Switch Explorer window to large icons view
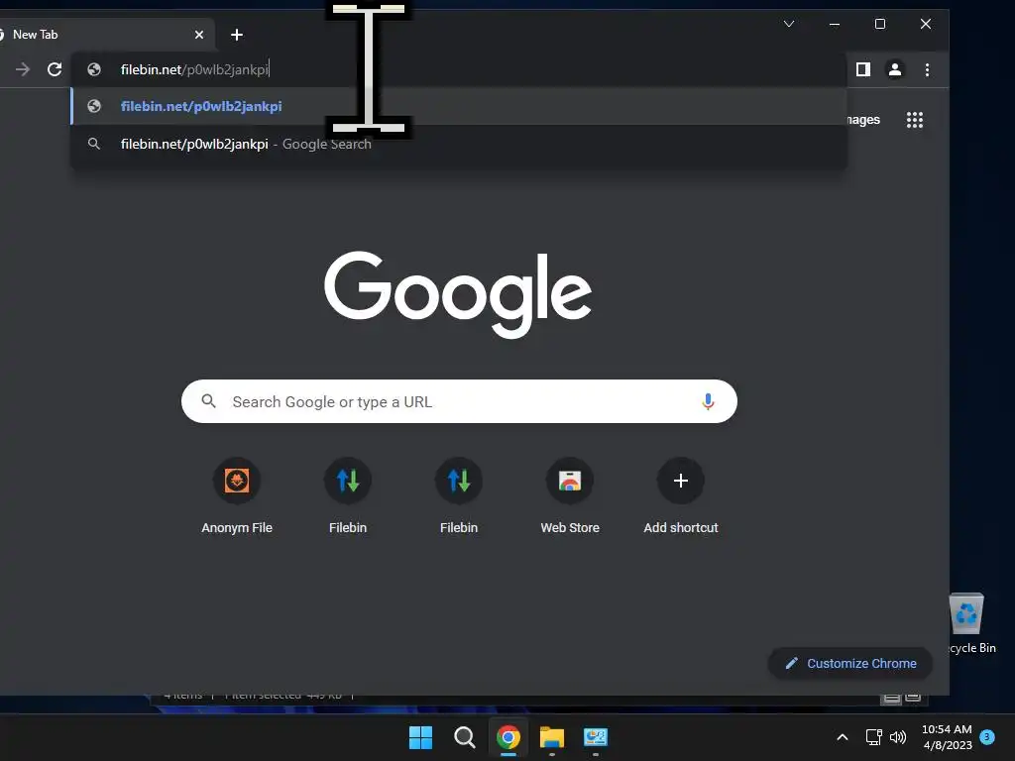Image resolution: width=1015 pixels, height=761 pixels. coord(913,697)
